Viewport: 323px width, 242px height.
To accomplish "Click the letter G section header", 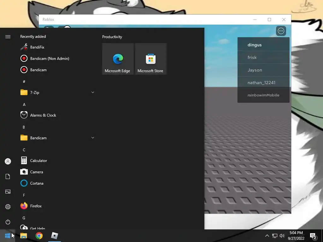I will pyautogui.click(x=24, y=218).
